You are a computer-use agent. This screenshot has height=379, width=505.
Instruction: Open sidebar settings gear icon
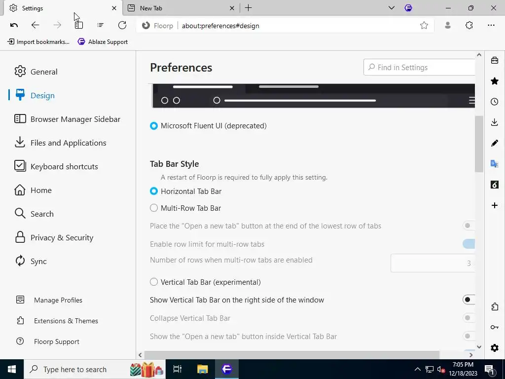tap(495, 348)
